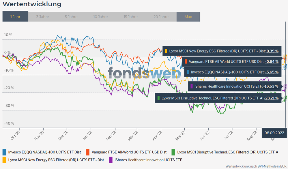Click the Invesco EQQQ -5,65 % tooltip
Image resolution: width=288 pixels, height=169 pixels.
tap(233, 72)
